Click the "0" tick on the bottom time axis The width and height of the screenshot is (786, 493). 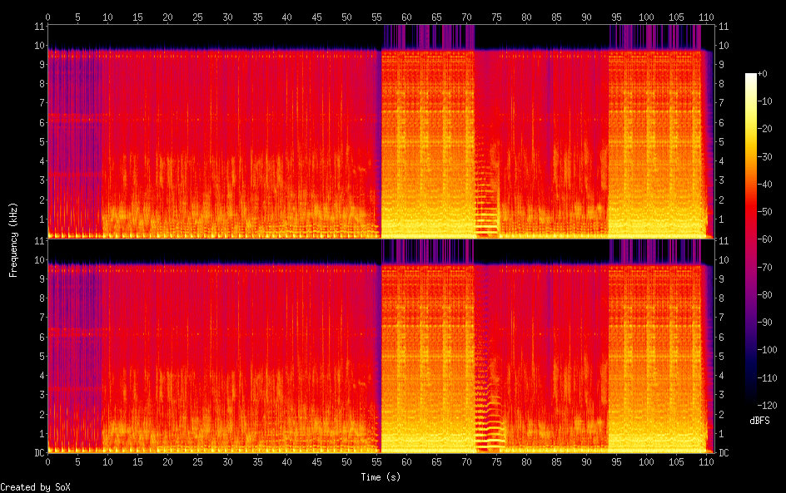pyautogui.click(x=48, y=461)
